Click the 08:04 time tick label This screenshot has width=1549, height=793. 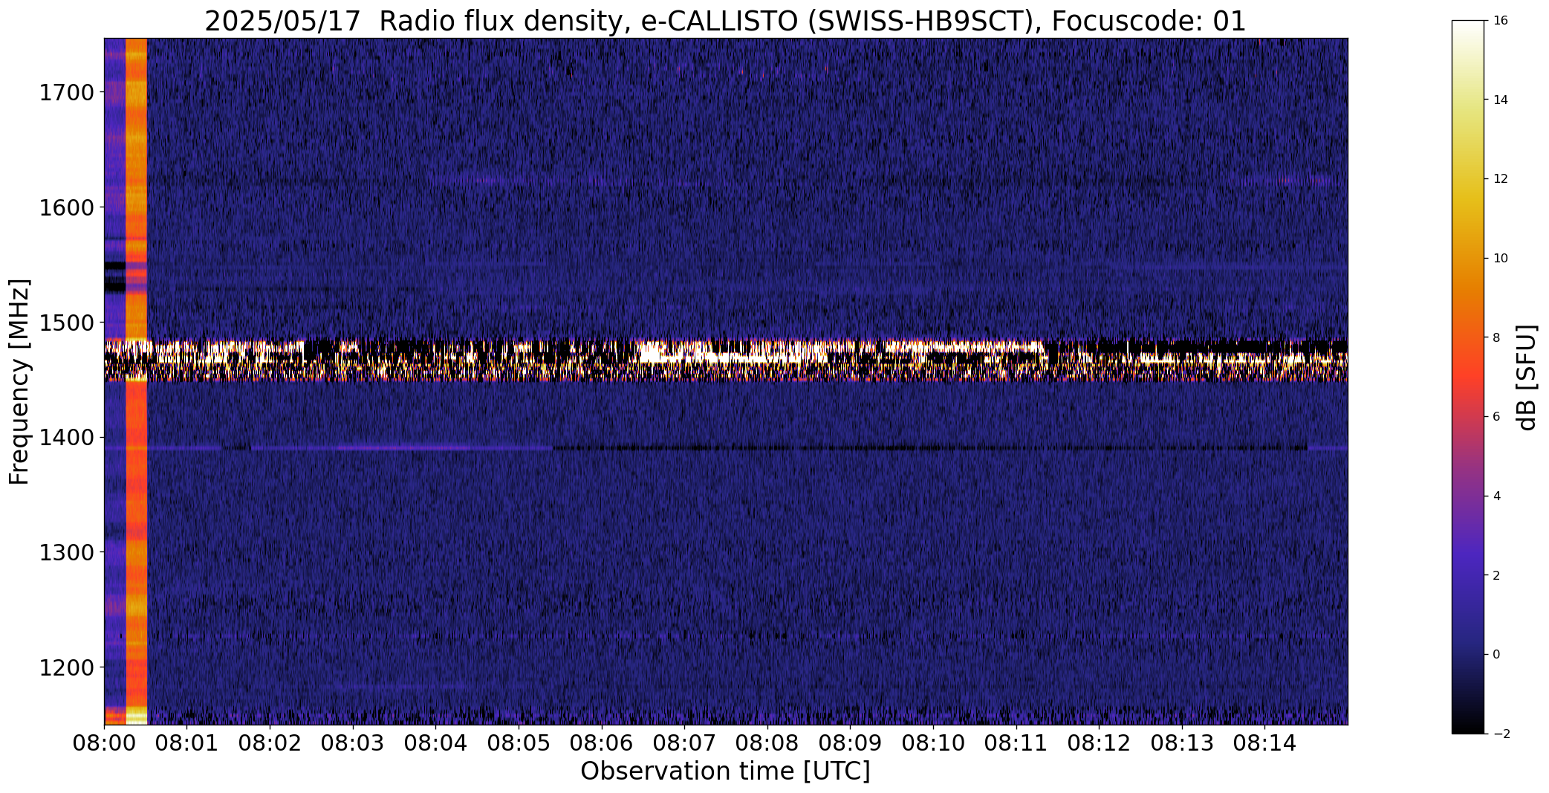[x=436, y=743]
